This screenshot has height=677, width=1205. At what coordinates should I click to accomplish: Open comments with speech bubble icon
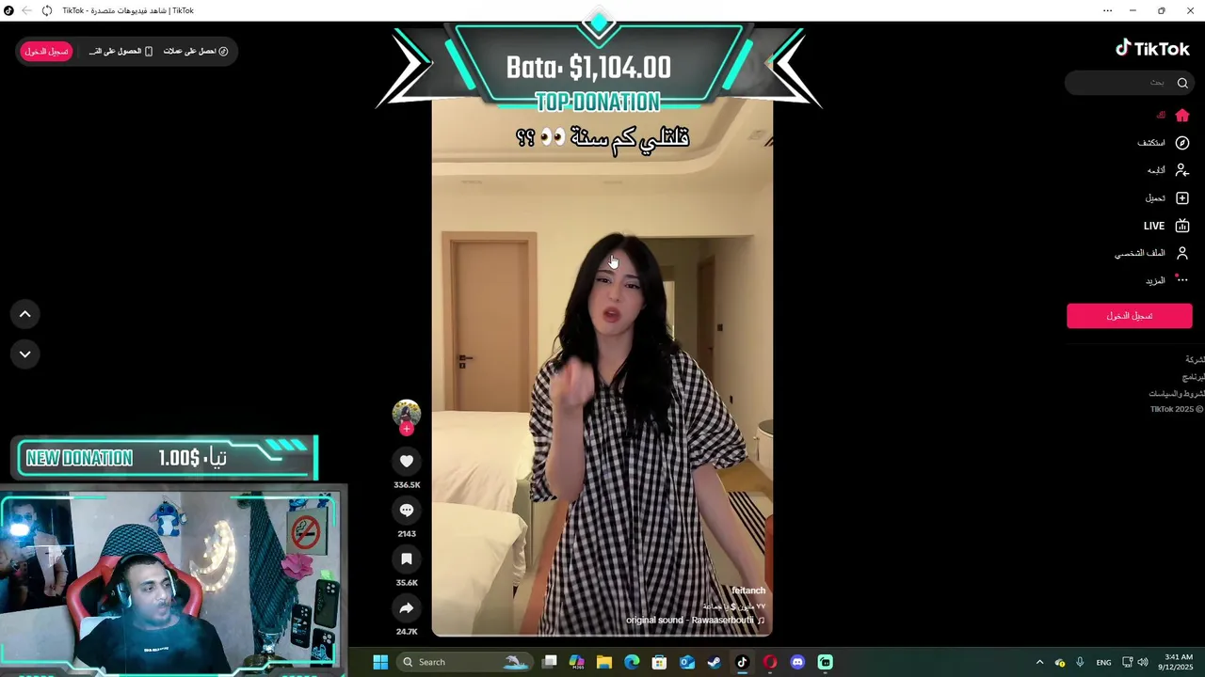tap(407, 510)
